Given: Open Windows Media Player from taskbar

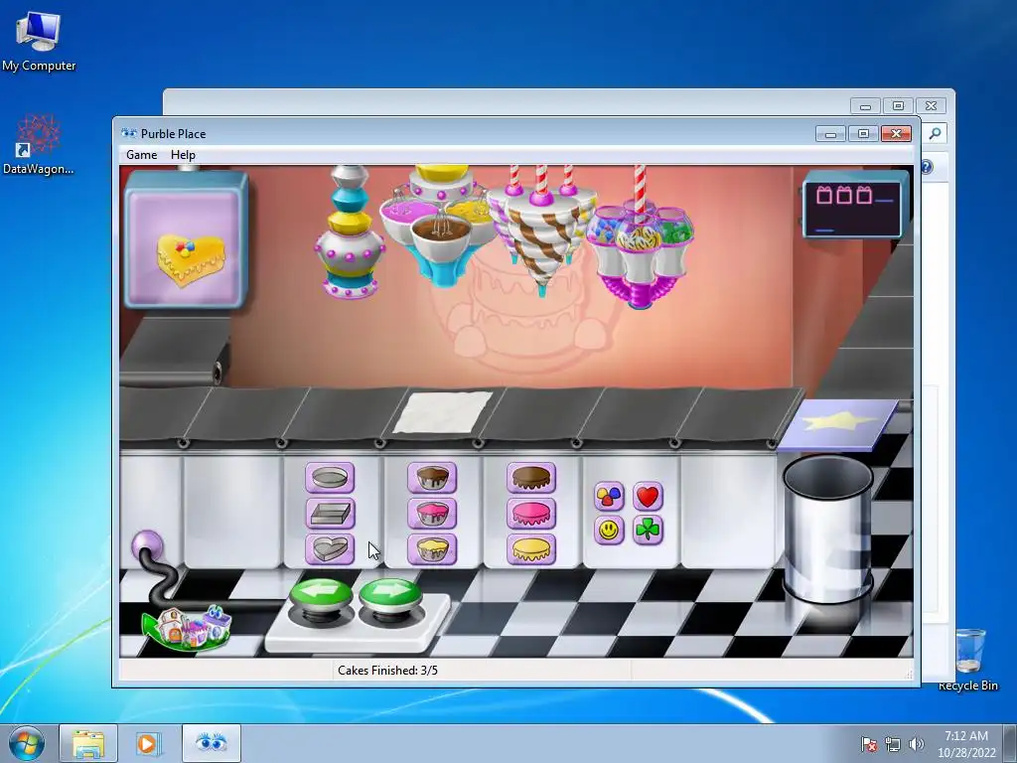Looking at the screenshot, I should 147,743.
